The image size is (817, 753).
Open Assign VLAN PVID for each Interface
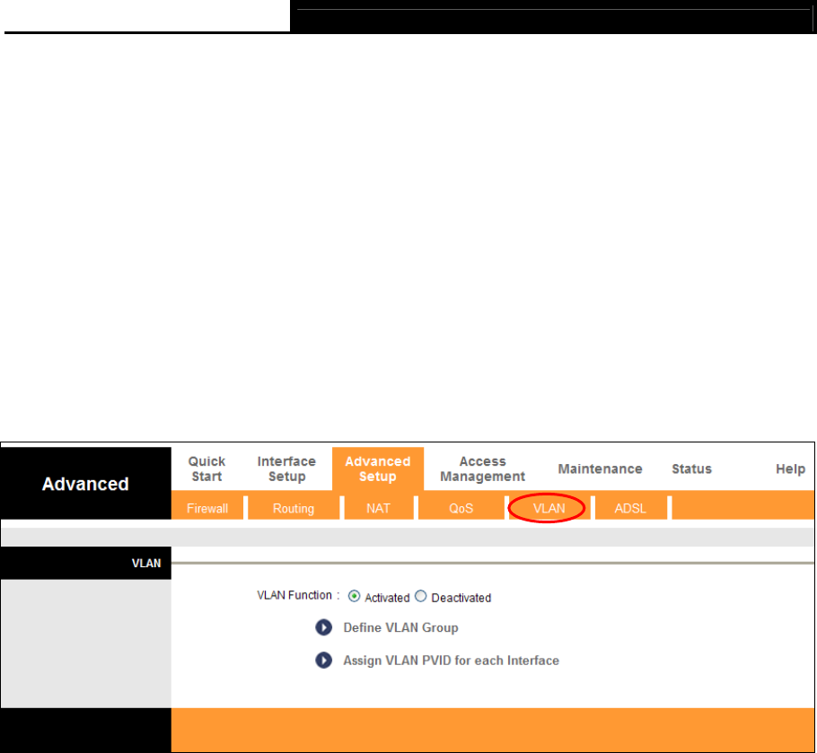(x=452, y=661)
